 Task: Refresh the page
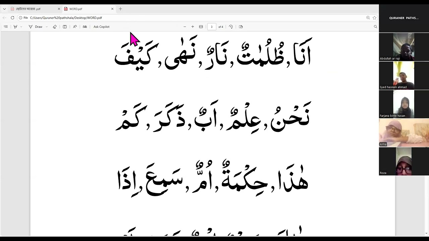pyautogui.click(x=12, y=18)
